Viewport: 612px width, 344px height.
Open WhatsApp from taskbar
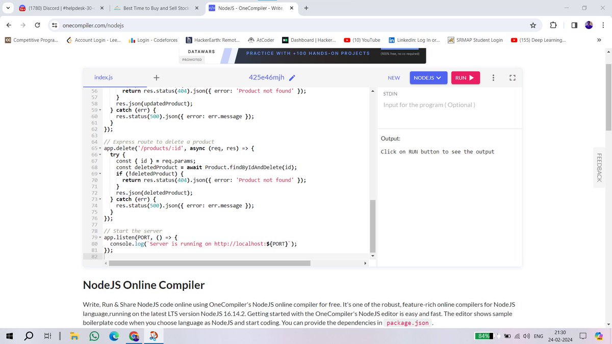point(94,336)
